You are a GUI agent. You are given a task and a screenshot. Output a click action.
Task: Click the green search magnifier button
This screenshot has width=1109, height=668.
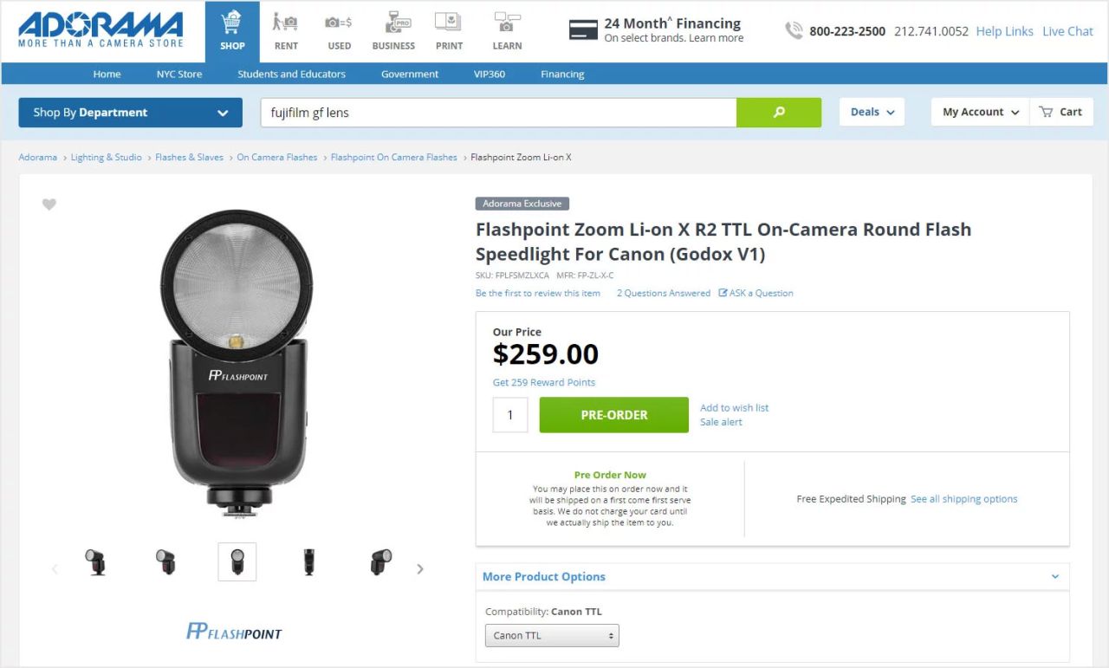point(779,113)
